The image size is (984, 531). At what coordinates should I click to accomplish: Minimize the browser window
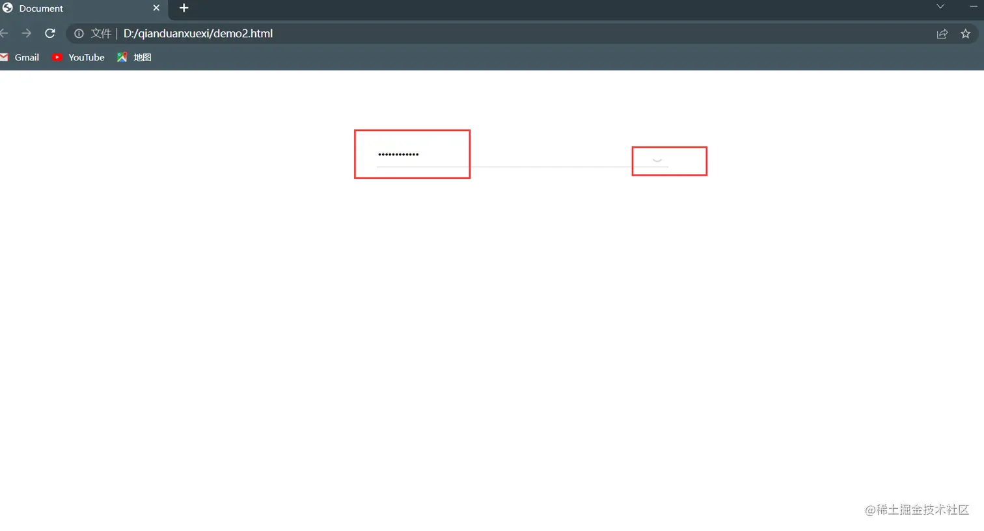click(x=974, y=6)
